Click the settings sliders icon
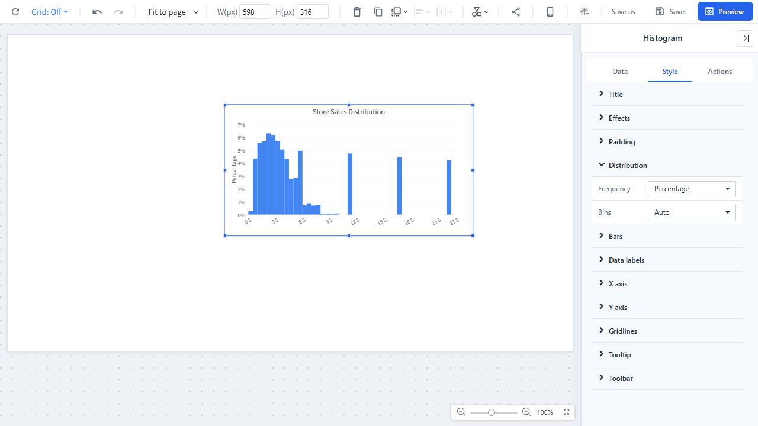Screen dimensions: 758x426 pyautogui.click(x=584, y=12)
